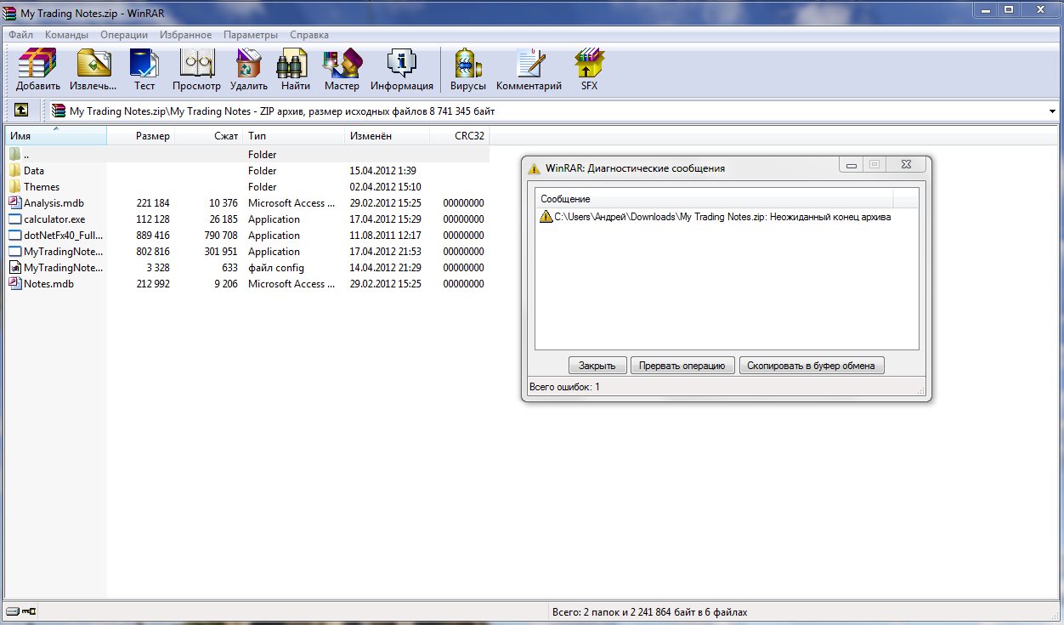This screenshot has height=625, width=1064.
Task: Click the 'Всего ошибок: 1' status text
Action: point(564,387)
